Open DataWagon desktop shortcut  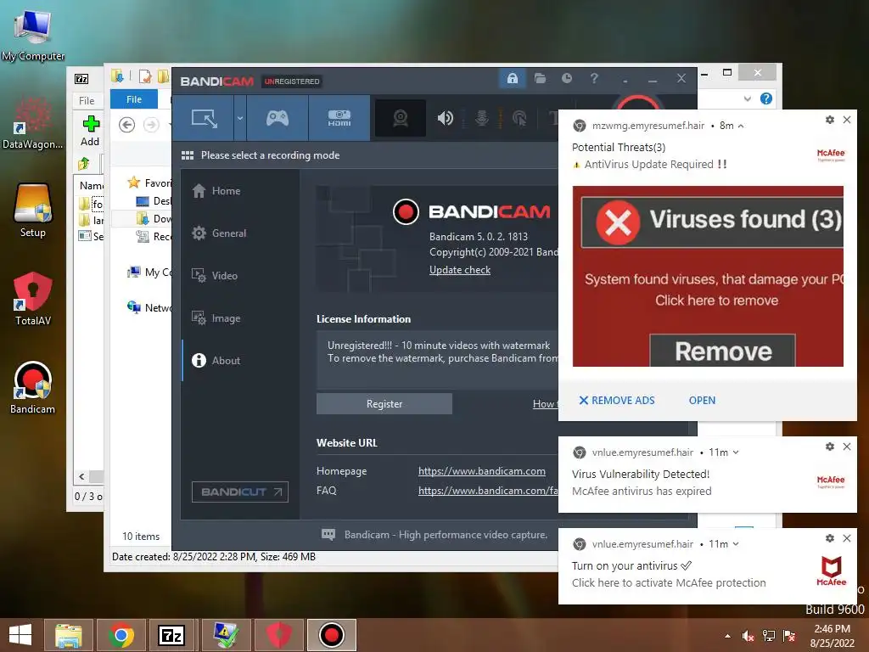[x=33, y=123]
